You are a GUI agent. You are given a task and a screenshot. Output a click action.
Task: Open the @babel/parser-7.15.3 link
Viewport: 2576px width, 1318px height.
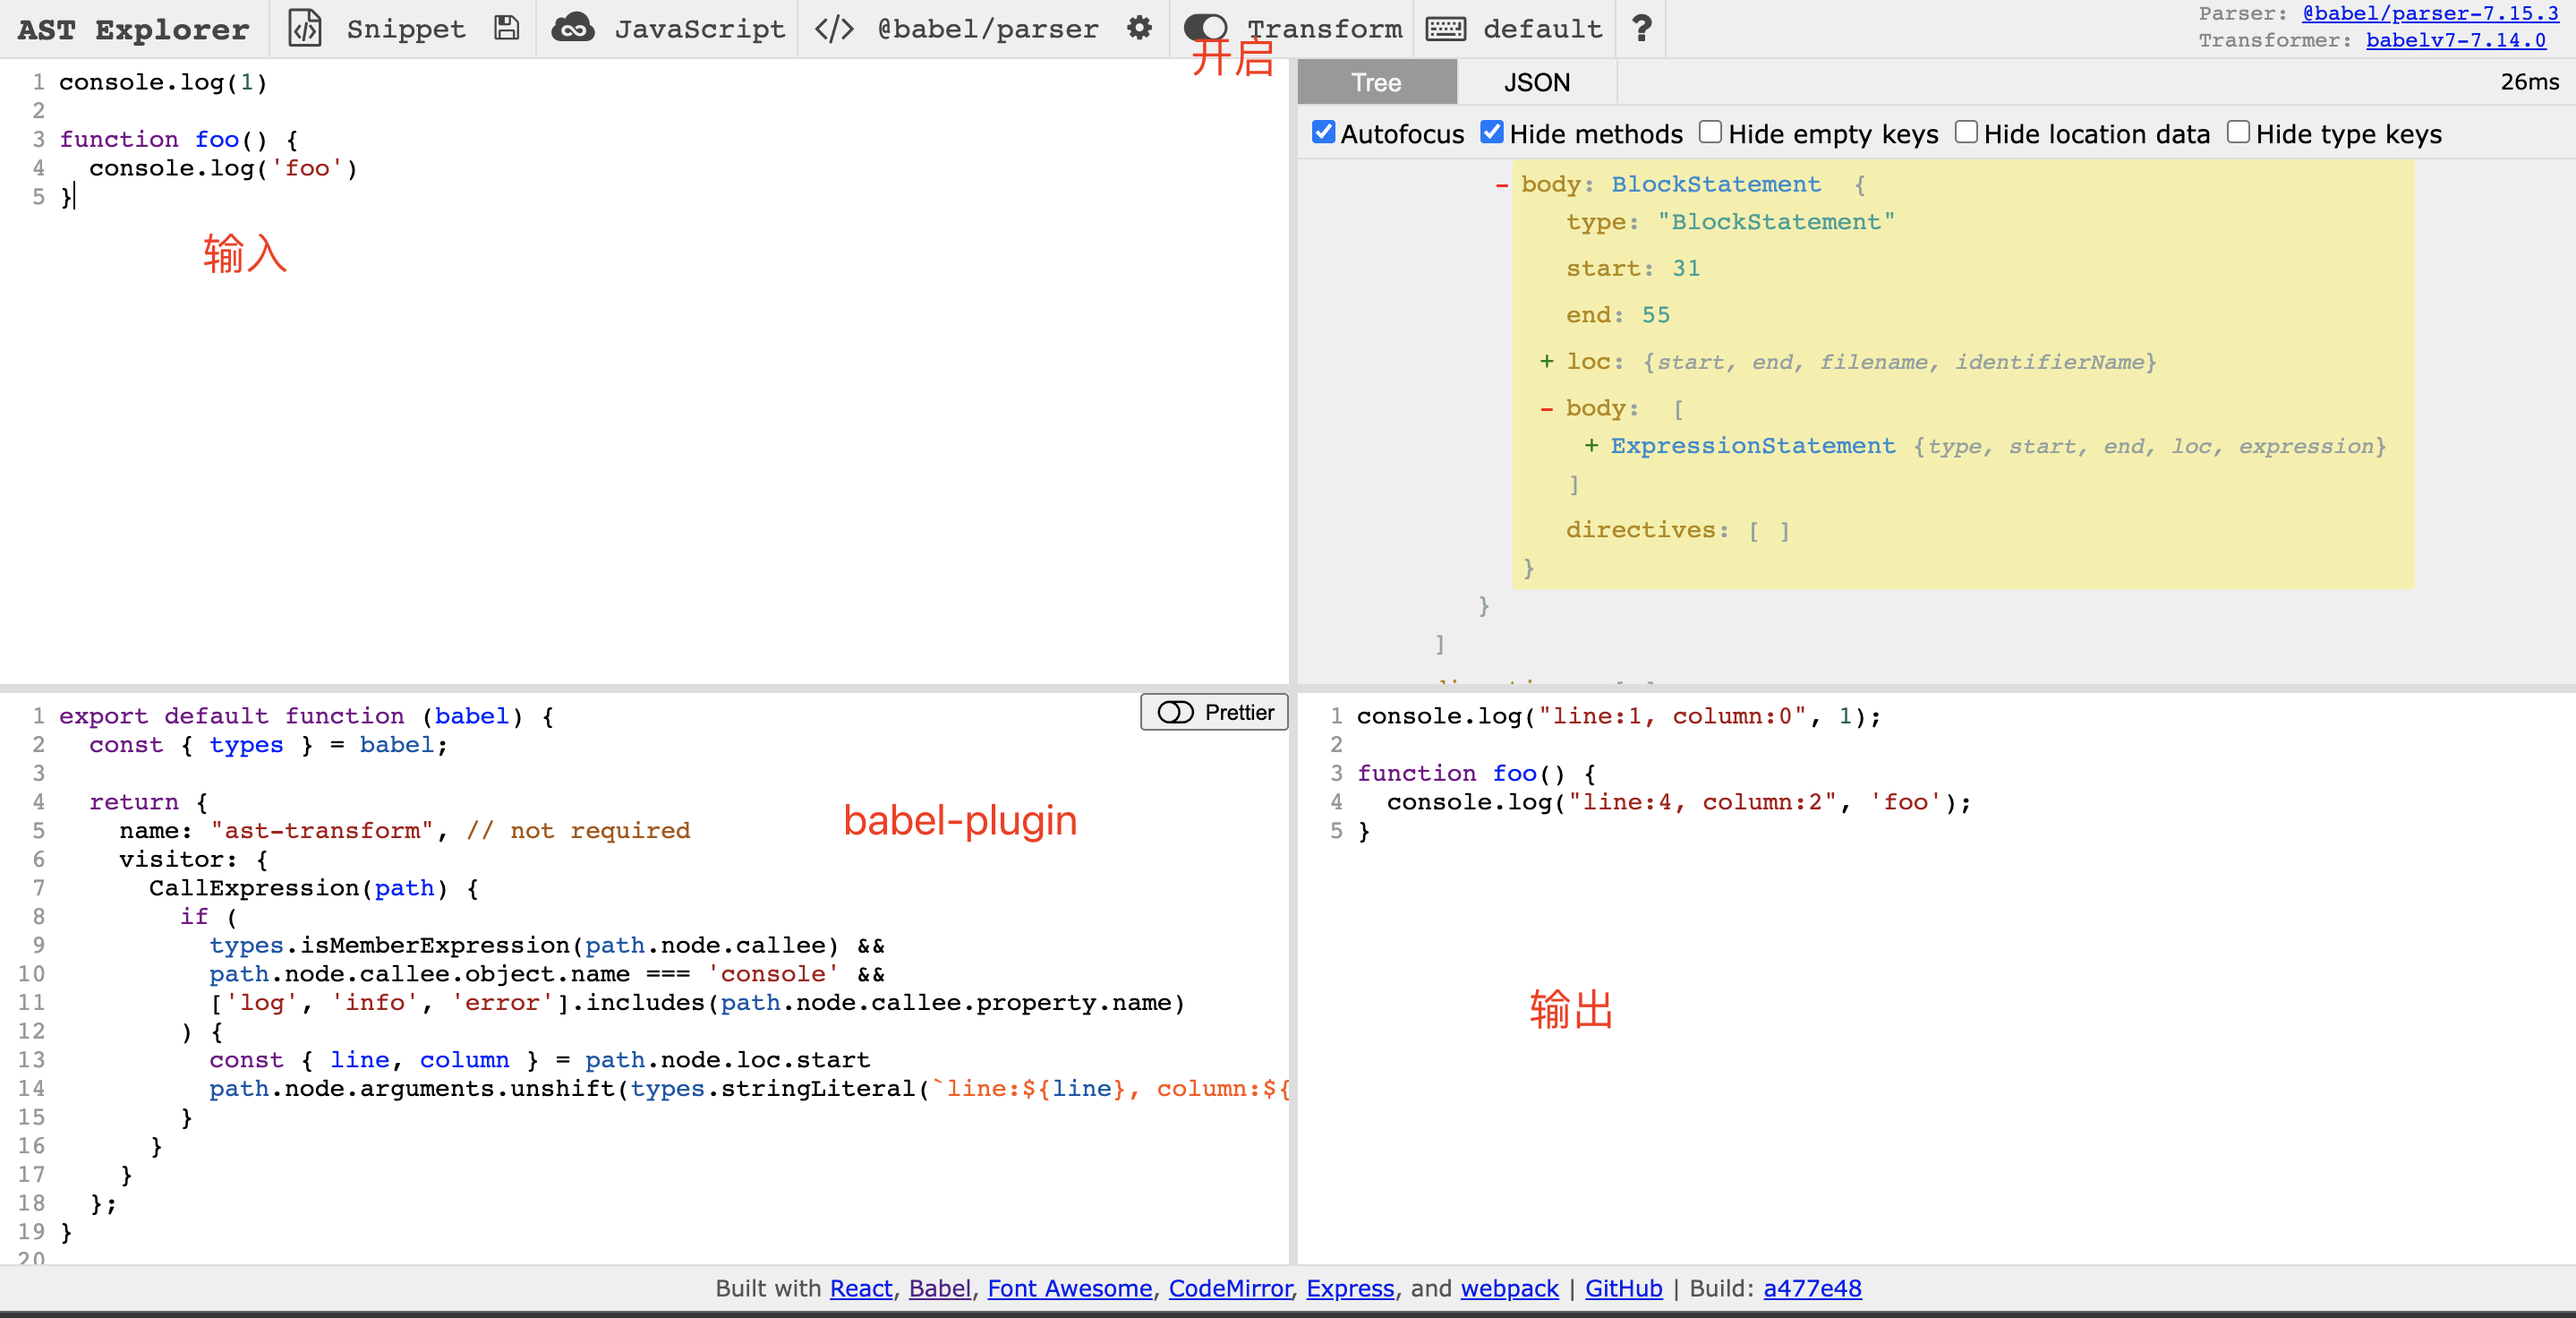[x=2429, y=13]
